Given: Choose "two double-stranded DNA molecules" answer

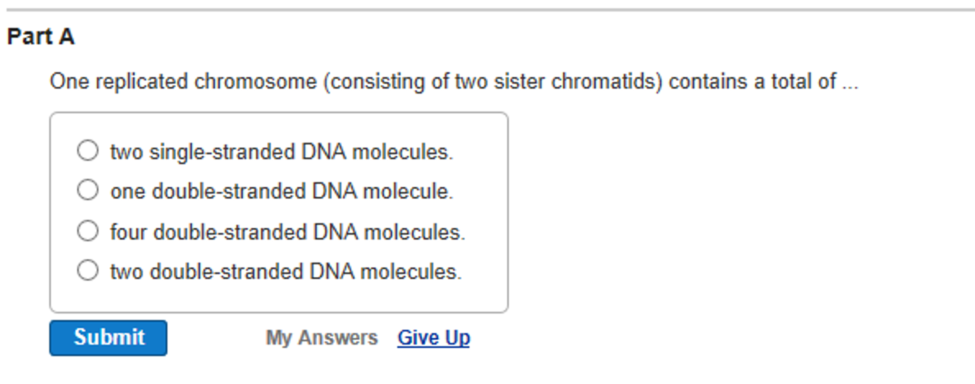Looking at the screenshot, I should (x=87, y=272).
